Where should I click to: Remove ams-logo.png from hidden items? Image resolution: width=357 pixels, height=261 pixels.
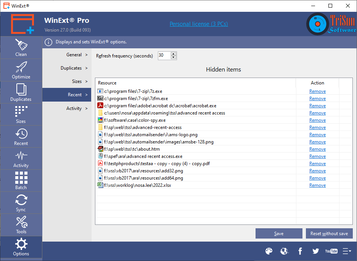coord(317,135)
